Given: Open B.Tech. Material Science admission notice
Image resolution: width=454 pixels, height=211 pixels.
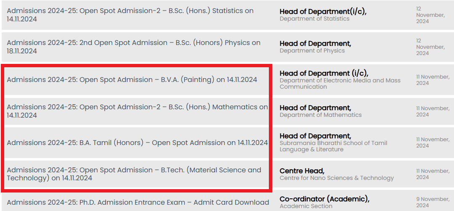Looking at the screenshot, I should 134,174.
